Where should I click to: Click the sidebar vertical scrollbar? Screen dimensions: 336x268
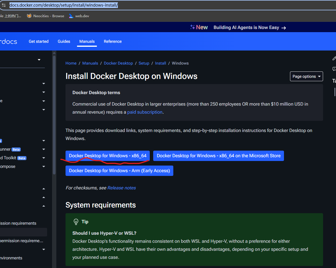coord(54,116)
